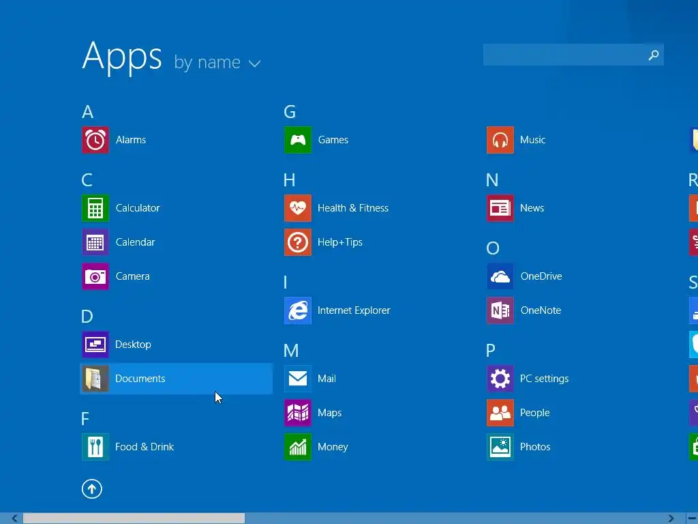Select the letter F group header
Image resolution: width=698 pixels, height=524 pixels.
tap(85, 419)
